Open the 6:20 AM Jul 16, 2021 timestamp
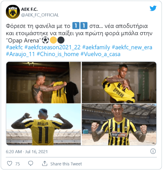 [27, 152]
